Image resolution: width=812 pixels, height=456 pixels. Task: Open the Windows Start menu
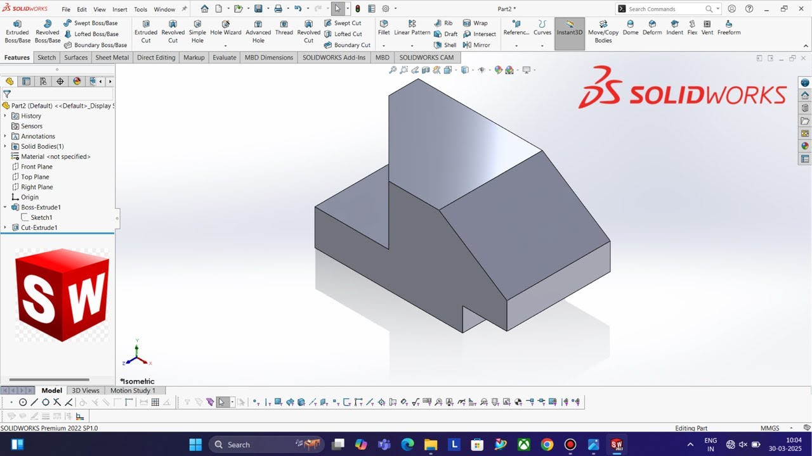[195, 445]
